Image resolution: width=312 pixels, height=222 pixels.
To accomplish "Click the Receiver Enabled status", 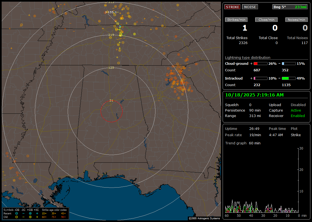I will point(298,116).
